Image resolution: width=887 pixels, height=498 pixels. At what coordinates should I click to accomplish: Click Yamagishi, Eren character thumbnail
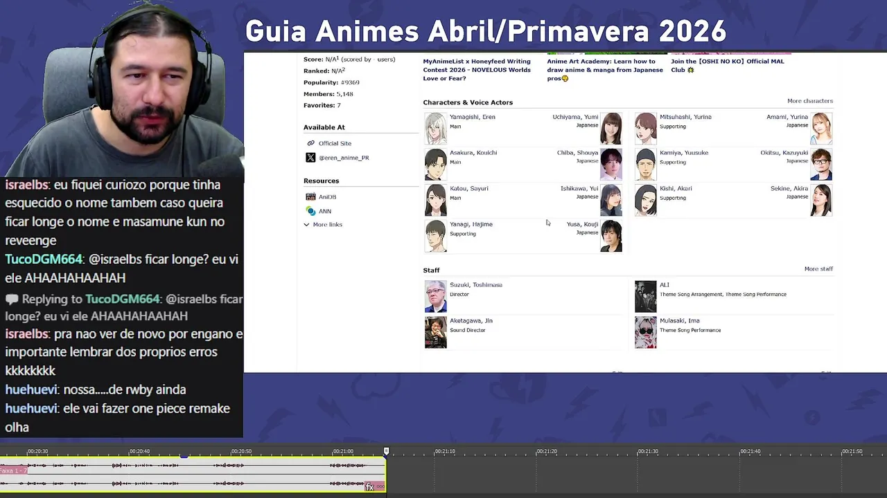(435, 129)
